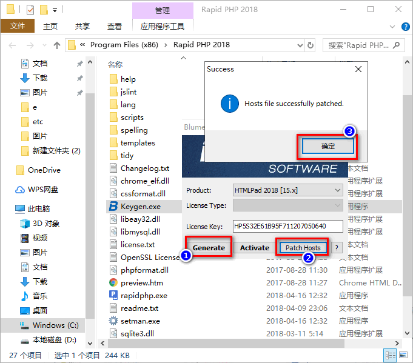The image size is (413, 363).
Task: Switch to details list view
Action: pyautogui.click(x=390, y=355)
